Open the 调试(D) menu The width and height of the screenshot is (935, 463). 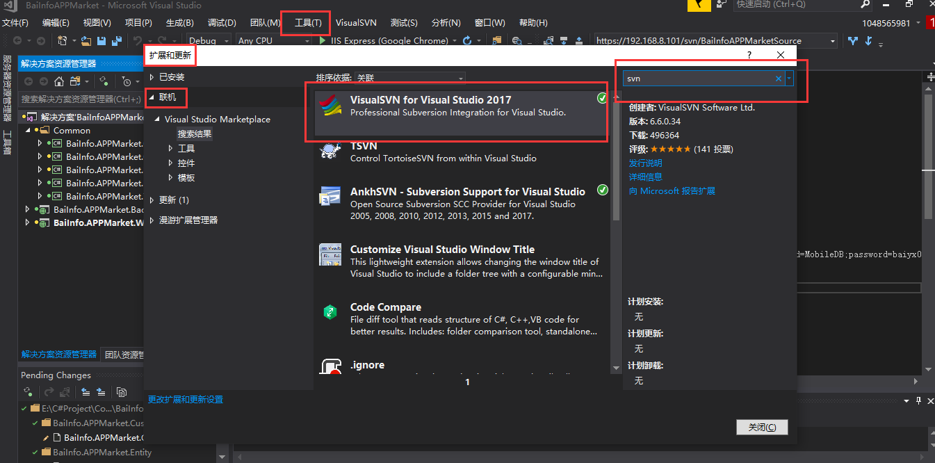pyautogui.click(x=222, y=23)
